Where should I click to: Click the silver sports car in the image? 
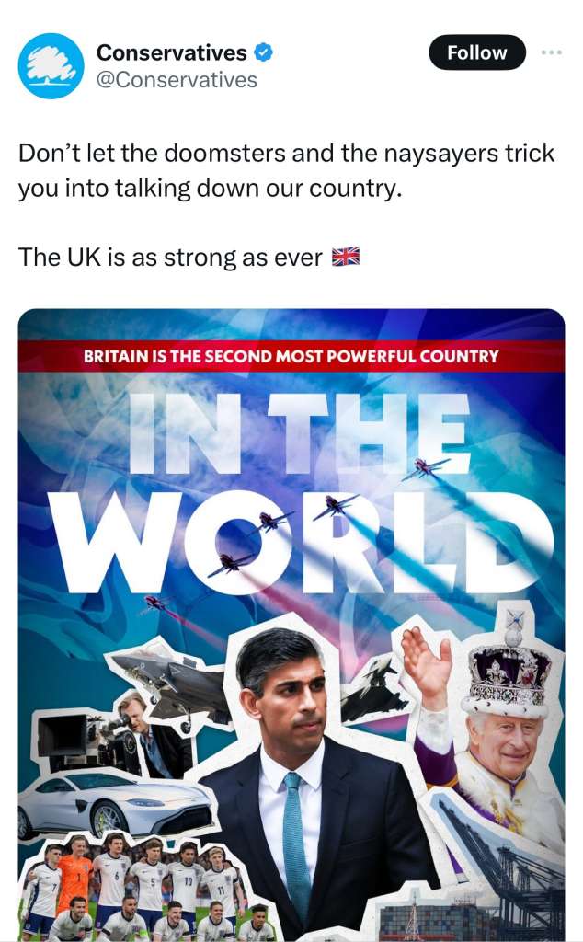pos(115,801)
